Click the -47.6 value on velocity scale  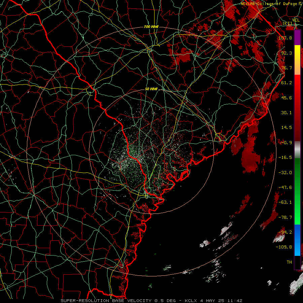click(x=285, y=188)
